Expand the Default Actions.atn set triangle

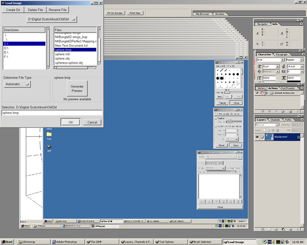(x=267, y=93)
